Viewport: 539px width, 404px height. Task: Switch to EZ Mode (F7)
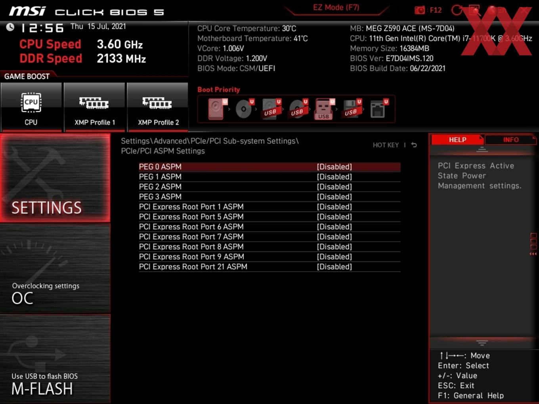[x=336, y=8]
